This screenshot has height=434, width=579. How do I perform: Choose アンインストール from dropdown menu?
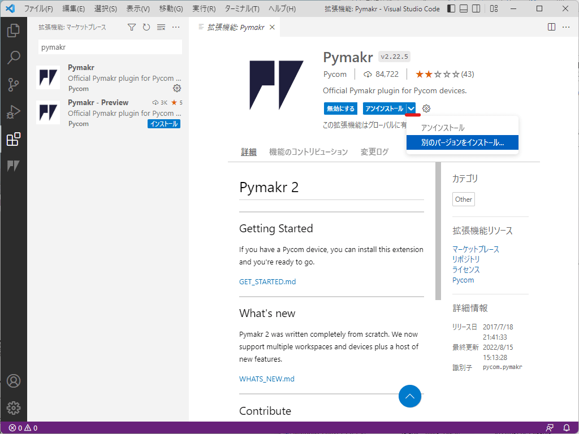pyautogui.click(x=463, y=128)
